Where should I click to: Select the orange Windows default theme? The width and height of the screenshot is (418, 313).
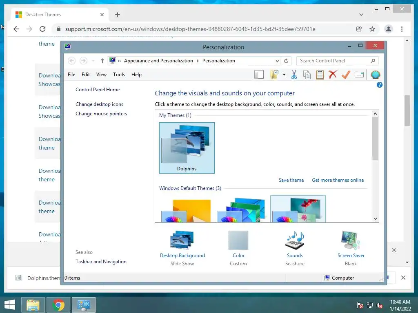tap(187, 210)
